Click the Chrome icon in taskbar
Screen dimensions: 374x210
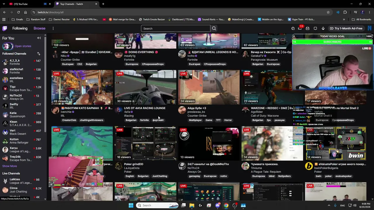point(226,205)
